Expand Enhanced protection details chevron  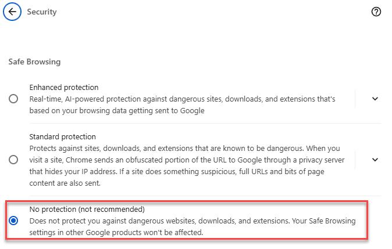coord(375,99)
